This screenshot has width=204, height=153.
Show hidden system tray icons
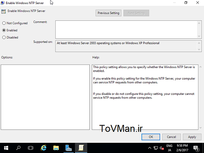150,148
